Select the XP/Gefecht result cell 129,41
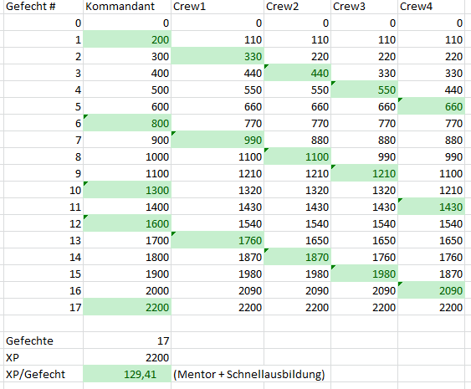 (x=127, y=374)
